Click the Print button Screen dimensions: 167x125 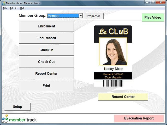tap(46, 86)
